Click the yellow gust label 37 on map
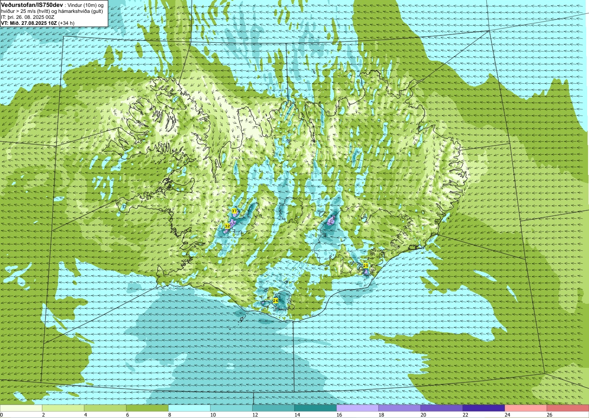The width and height of the screenshot is (589, 418). (x=234, y=211)
